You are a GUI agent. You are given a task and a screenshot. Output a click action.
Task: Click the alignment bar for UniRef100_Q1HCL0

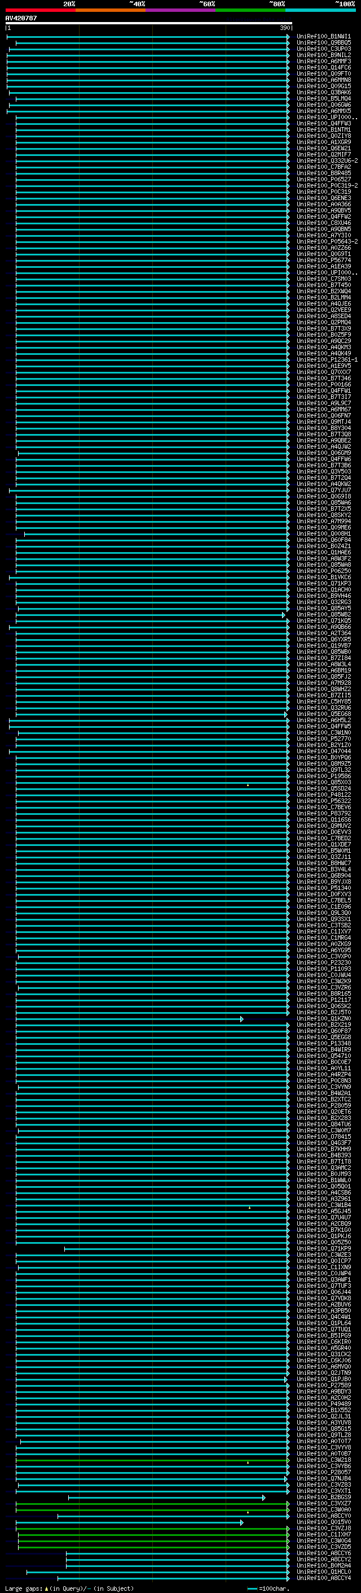pyautogui.click(x=158, y=1572)
